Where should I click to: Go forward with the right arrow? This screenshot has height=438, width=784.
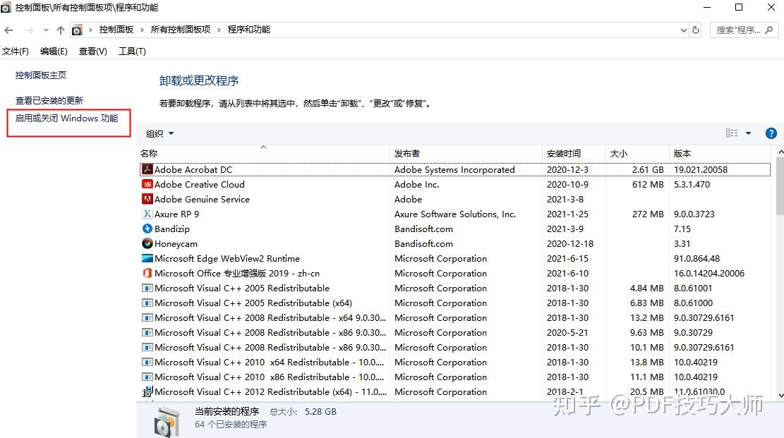coord(29,30)
